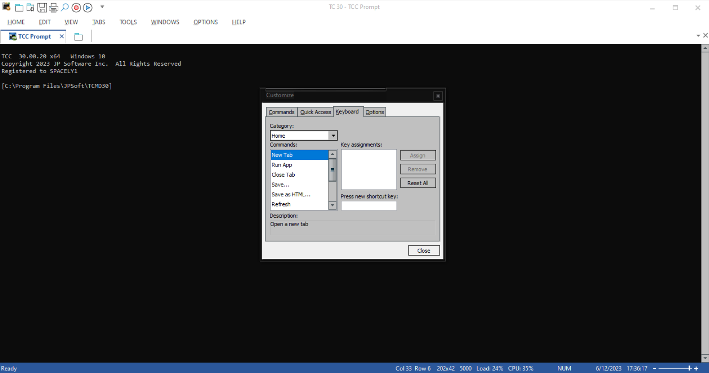Image resolution: width=709 pixels, height=373 pixels.
Task: Click the terminal scrollbar up arrow
Action: [x=705, y=48]
